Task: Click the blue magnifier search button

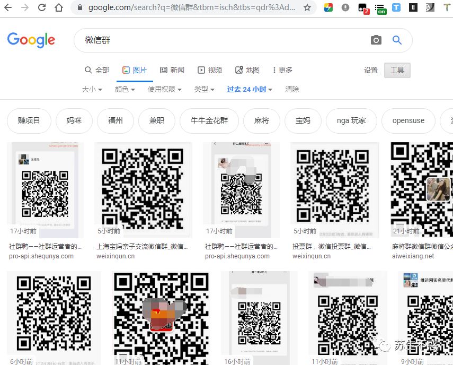Action: tap(397, 40)
